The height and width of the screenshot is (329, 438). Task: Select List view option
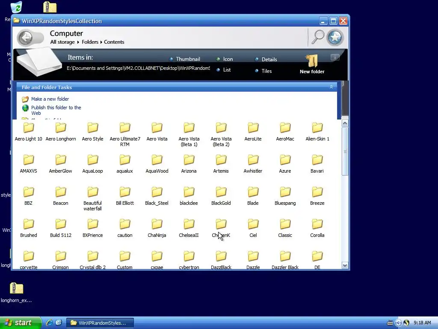coord(224,70)
